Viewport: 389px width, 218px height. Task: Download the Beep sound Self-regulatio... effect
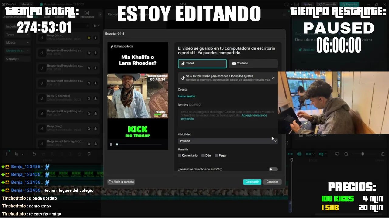[95, 144]
